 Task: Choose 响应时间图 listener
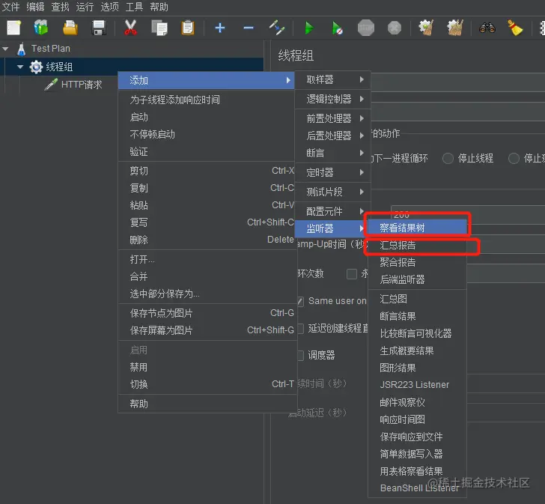(x=418, y=419)
